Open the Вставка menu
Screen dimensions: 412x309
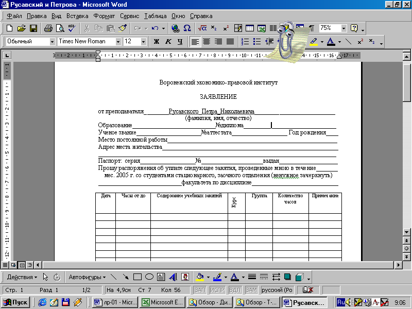[x=77, y=16]
